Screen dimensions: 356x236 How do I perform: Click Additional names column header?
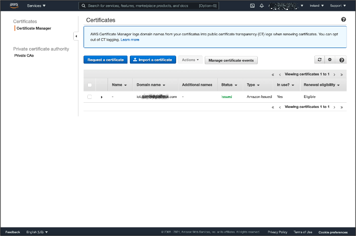pyautogui.click(x=197, y=85)
